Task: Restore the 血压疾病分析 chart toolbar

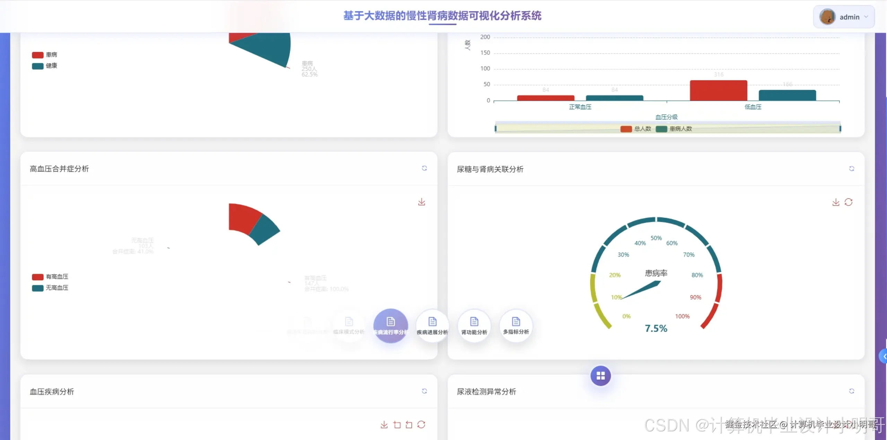Action: click(421, 425)
